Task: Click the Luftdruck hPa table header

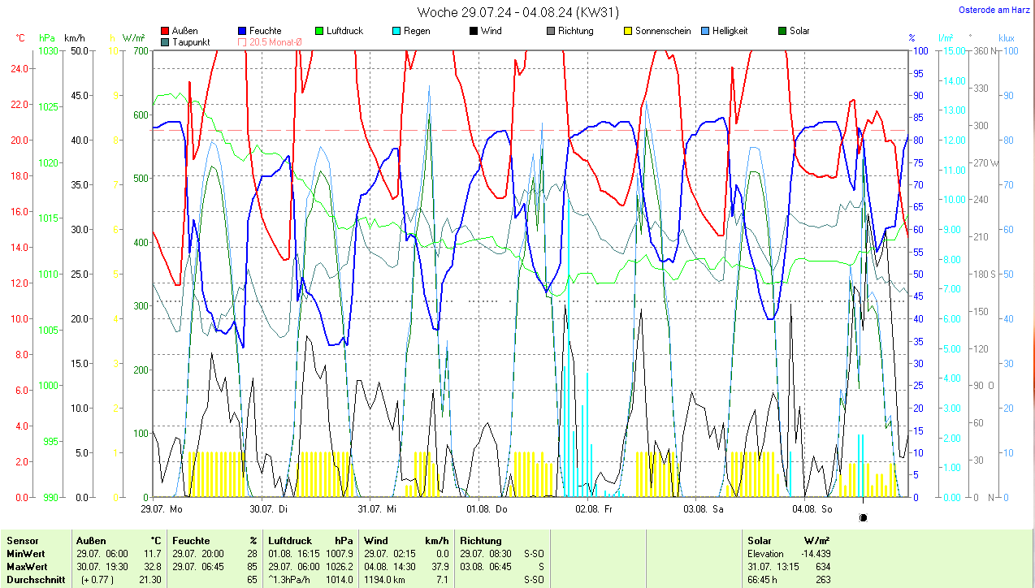Action: pyautogui.click(x=311, y=541)
